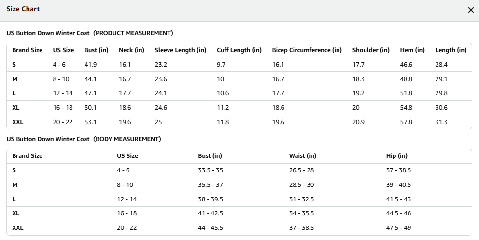Select the Cuff Length (in) column header
This screenshot has width=479, height=240.
pos(239,50)
